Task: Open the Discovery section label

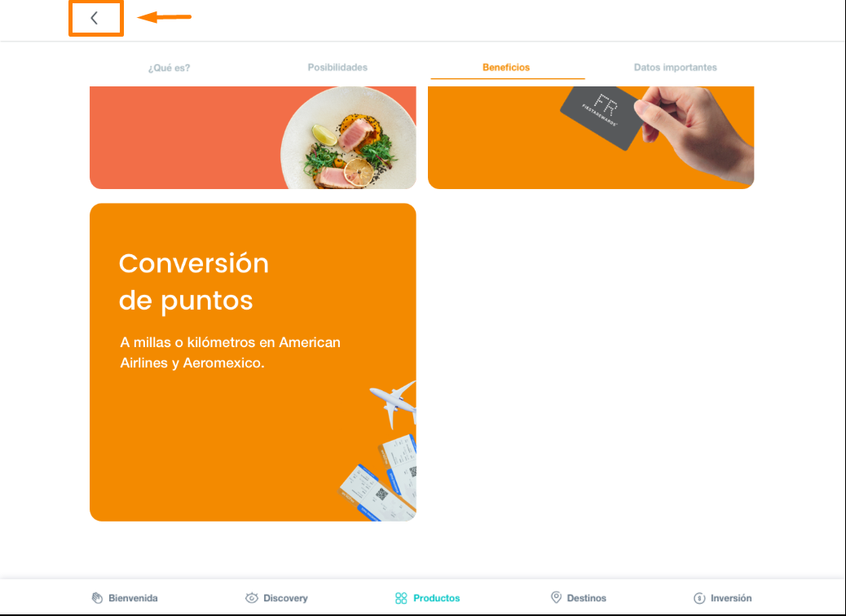Action: click(x=285, y=597)
